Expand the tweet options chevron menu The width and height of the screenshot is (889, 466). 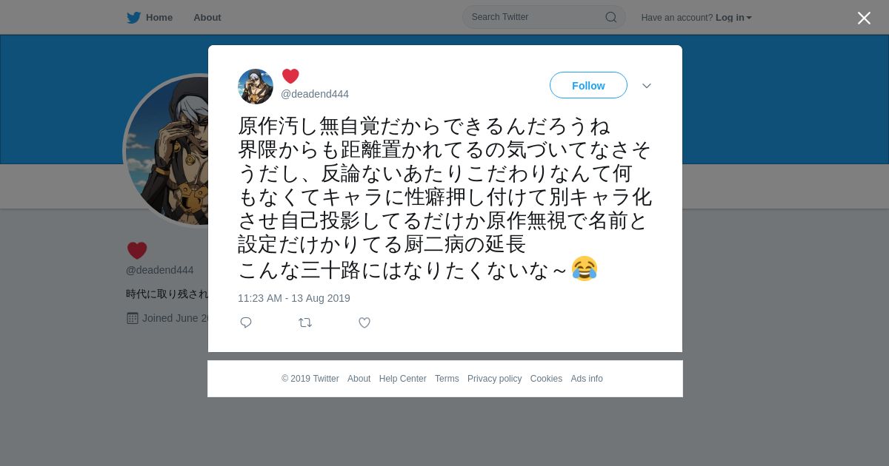point(647,86)
